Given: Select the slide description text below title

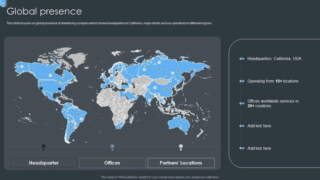Looking at the screenshot, I should (109, 23).
